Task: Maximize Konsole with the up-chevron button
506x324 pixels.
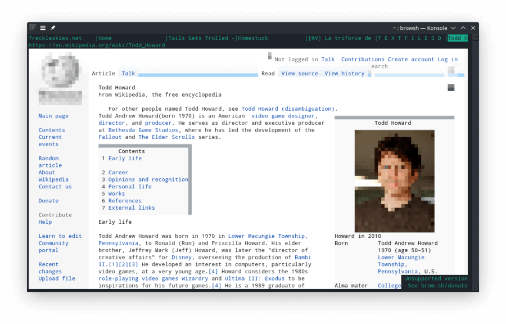Action: tap(463, 28)
